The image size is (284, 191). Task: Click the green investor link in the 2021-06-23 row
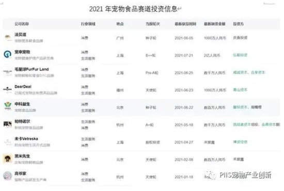pos(240,90)
